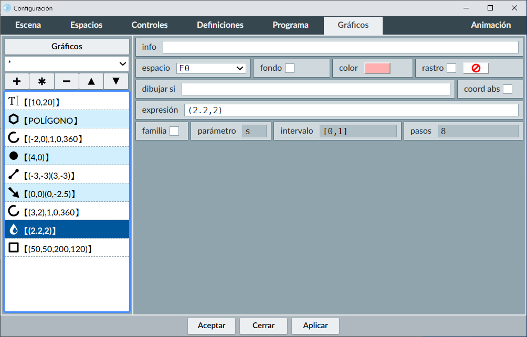The height and width of the screenshot is (337, 527).
Task: Toggle the coord abs checkbox
Action: pos(508,89)
